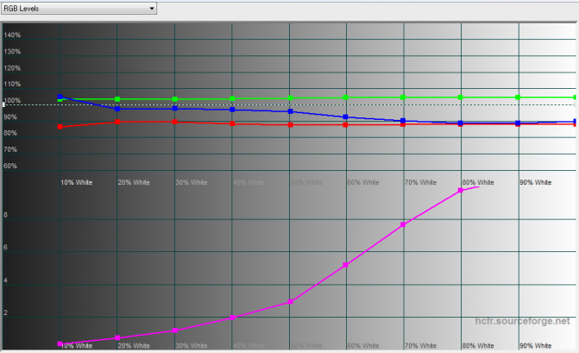Image resolution: width=579 pixels, height=353 pixels.
Task: Click the magenta data point at 20% White
Action: tap(117, 337)
